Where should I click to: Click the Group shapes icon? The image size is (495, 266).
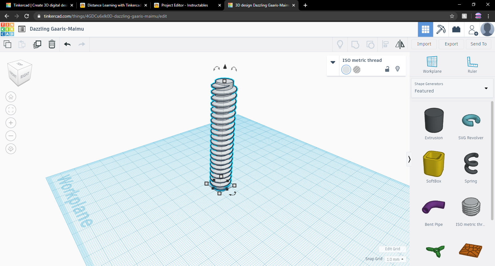[x=355, y=45]
